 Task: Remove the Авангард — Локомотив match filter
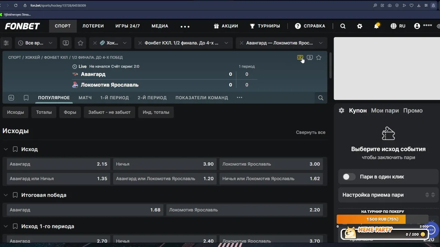point(241,43)
